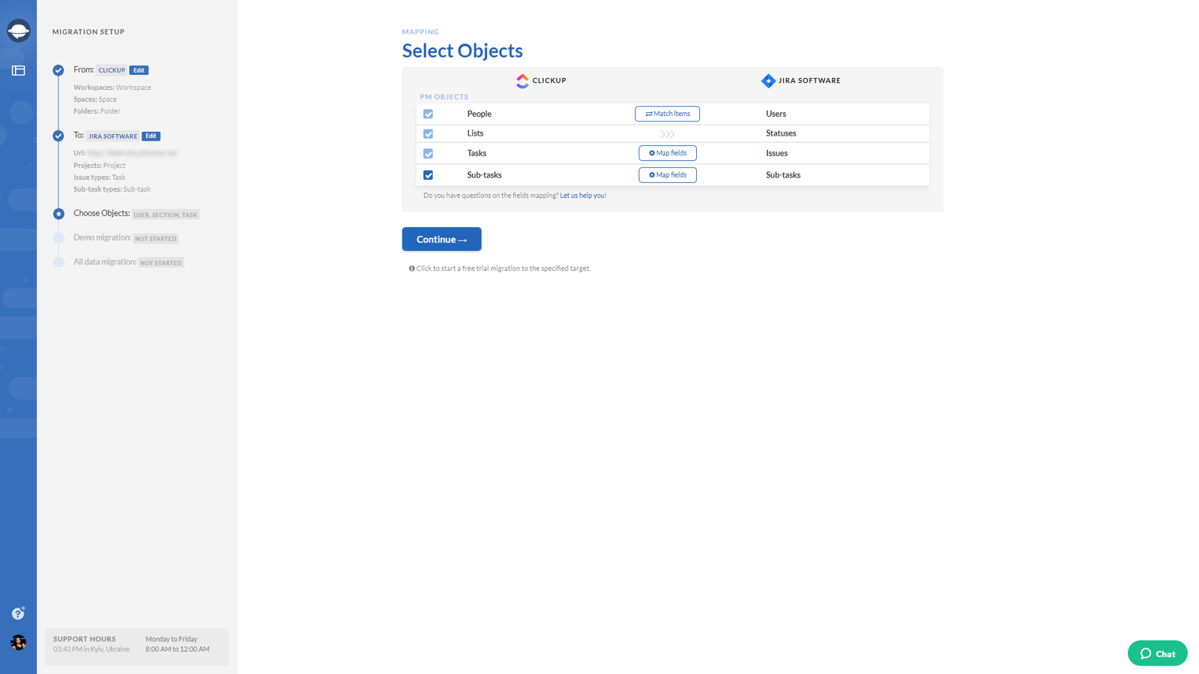1199x674 pixels.
Task: Click the CLICKUP tag in From step
Action: (112, 70)
